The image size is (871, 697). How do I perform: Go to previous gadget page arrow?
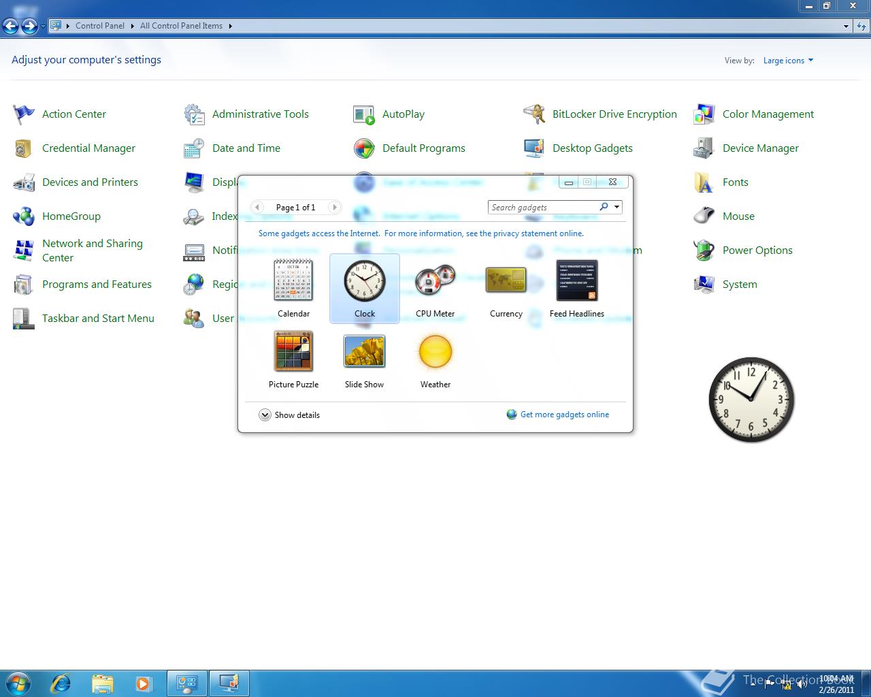click(x=257, y=207)
